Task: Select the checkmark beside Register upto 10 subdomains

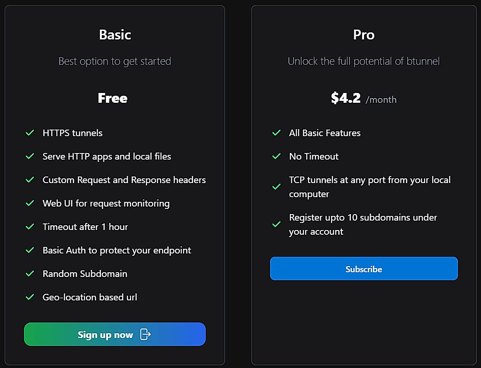Action: (x=276, y=224)
